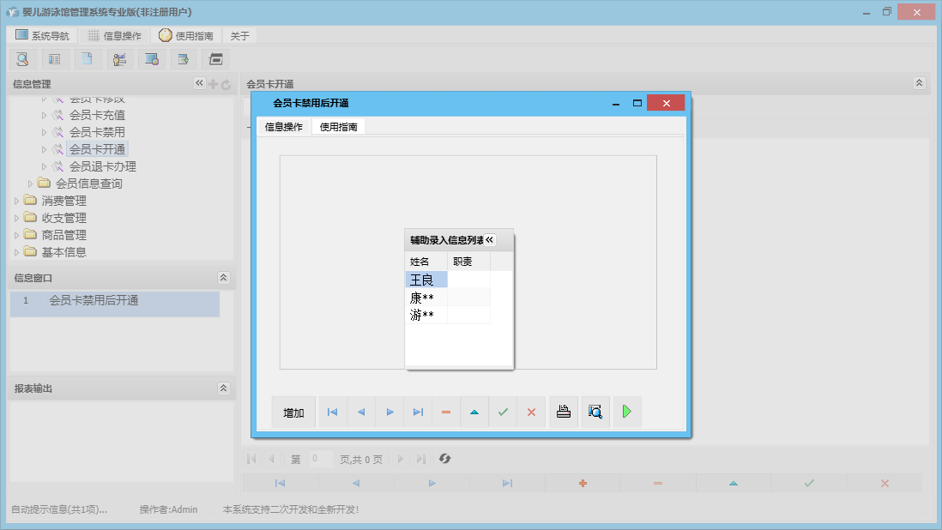This screenshot has height=530, width=942.
Task: Close the 会员卡禁用后开通 dialog
Action: (666, 103)
